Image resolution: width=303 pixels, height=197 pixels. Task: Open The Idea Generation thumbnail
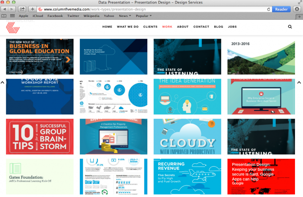[x=187, y=97]
